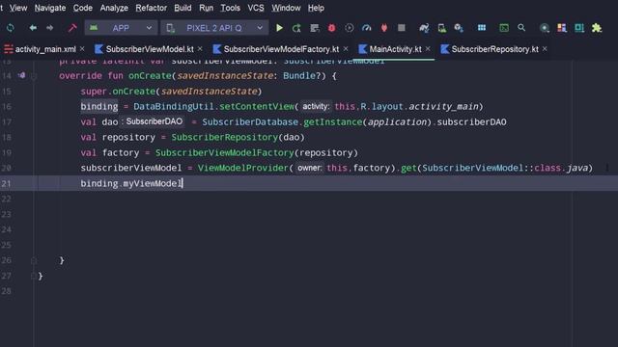
Task: Click ViewModelProvider on line 20
Action: point(243,168)
